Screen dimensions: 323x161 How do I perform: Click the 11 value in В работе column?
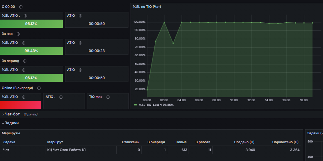click(209, 150)
